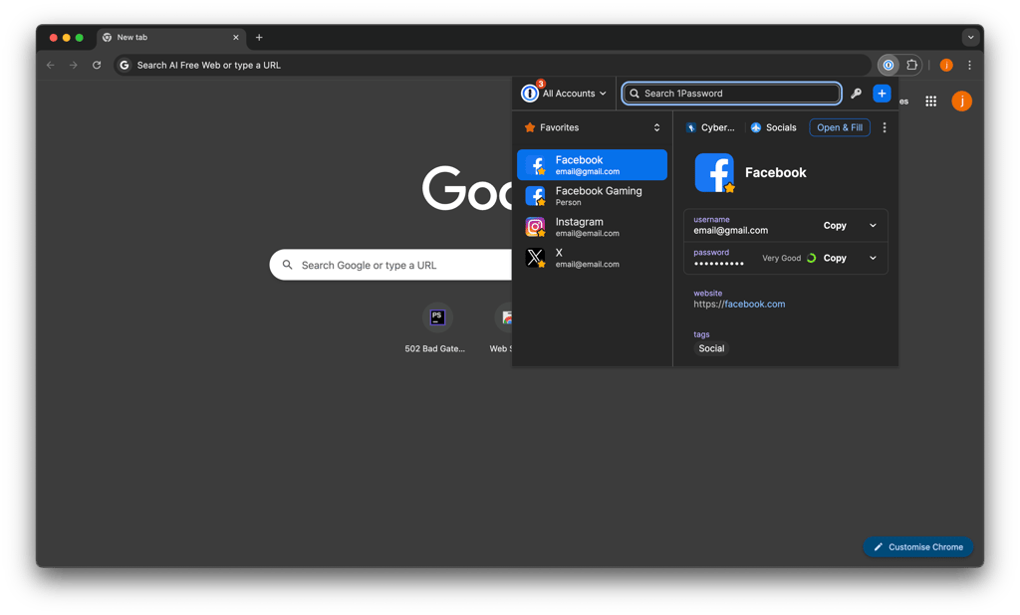
Task: Close the New tab
Action: (235, 38)
